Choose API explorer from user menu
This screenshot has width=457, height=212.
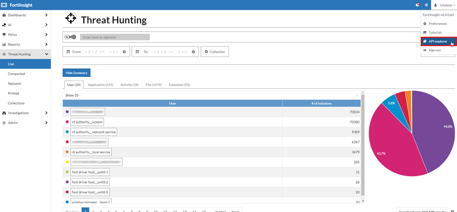pyautogui.click(x=438, y=42)
